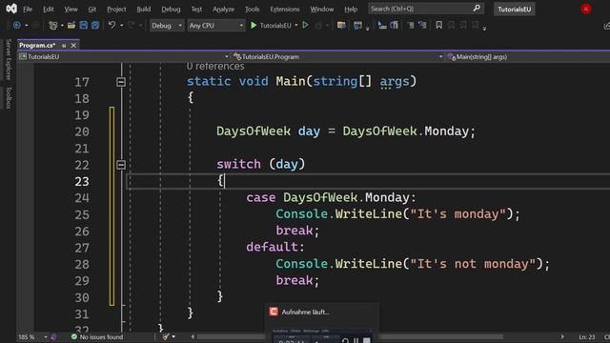The image size is (610, 343).
Task: Click the window layout toolbar icon
Action: pos(357,26)
